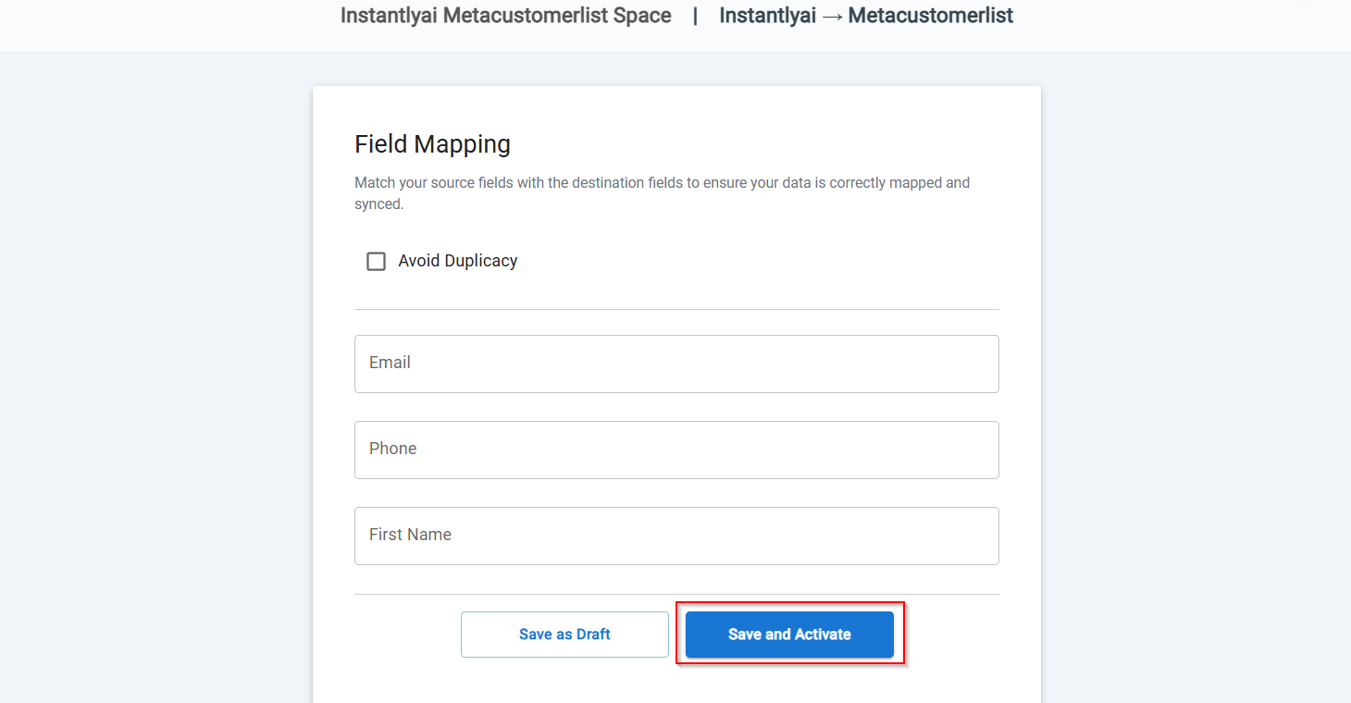The height and width of the screenshot is (703, 1351).
Task: Click the Save and Activate button
Action: click(x=788, y=635)
